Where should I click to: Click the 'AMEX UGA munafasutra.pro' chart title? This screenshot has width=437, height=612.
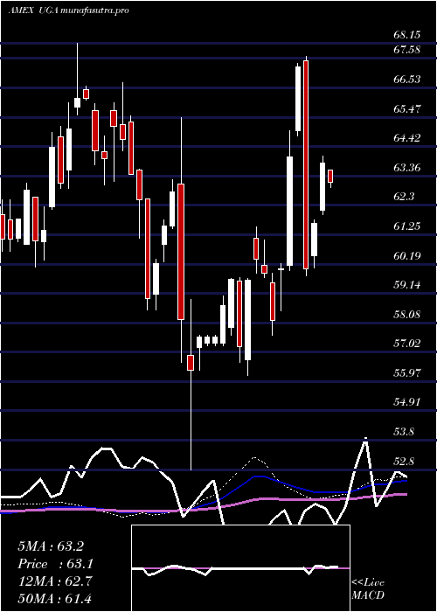[x=69, y=10]
